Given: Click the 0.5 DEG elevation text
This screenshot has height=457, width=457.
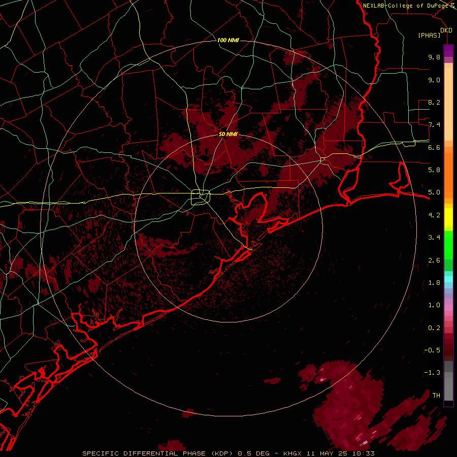Looking at the screenshot, I should click(253, 453).
